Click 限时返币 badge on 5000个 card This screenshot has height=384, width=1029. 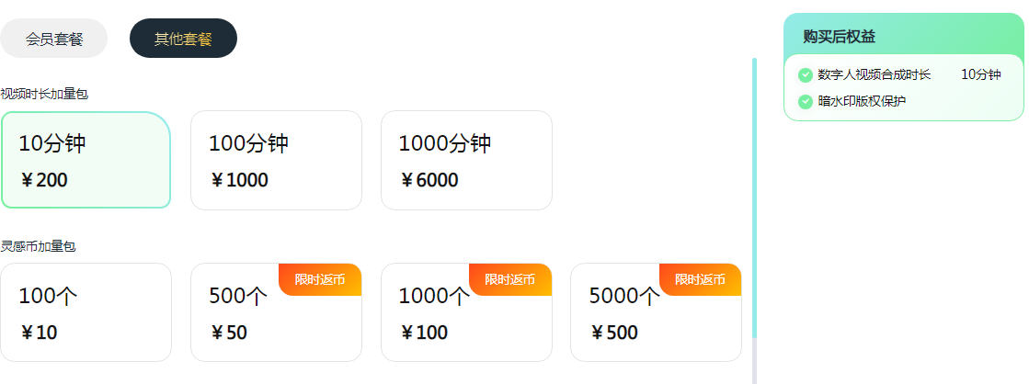point(700,280)
